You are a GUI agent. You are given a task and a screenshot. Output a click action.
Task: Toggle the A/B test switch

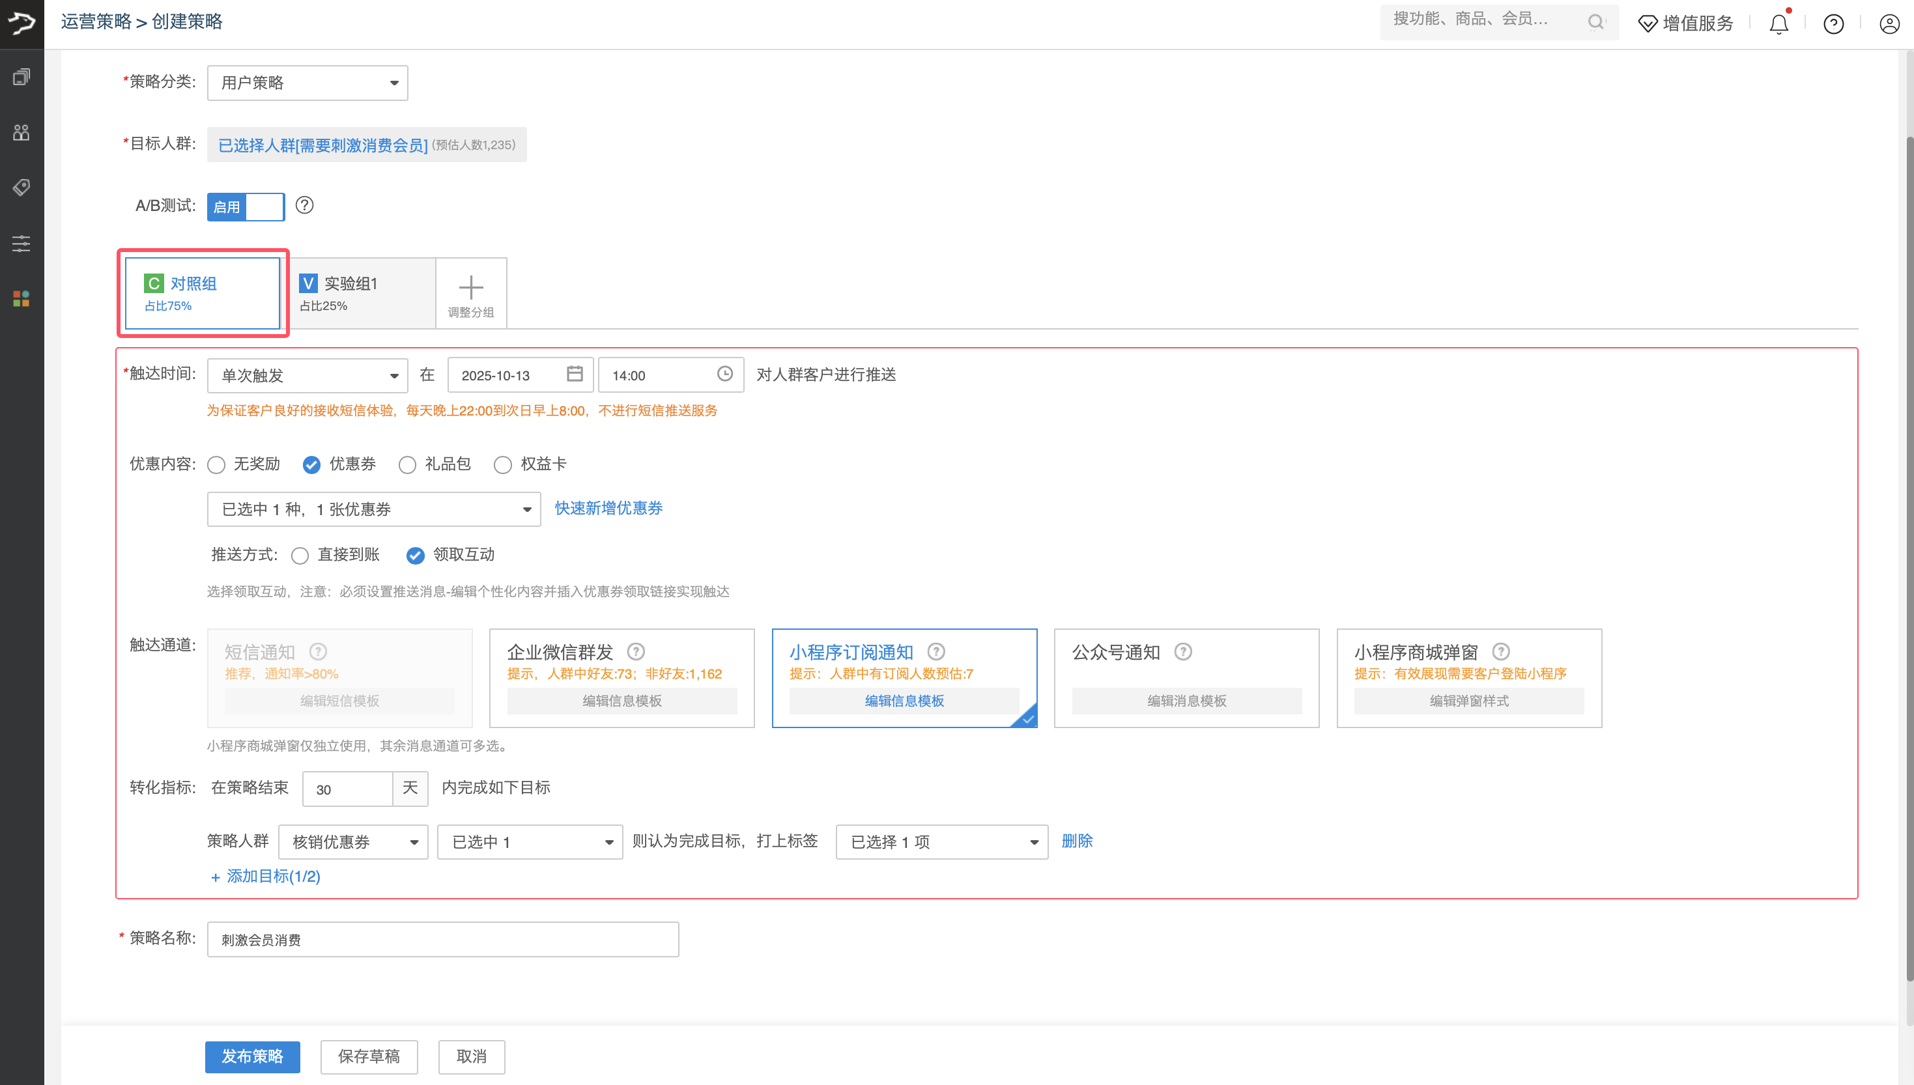[x=245, y=206]
